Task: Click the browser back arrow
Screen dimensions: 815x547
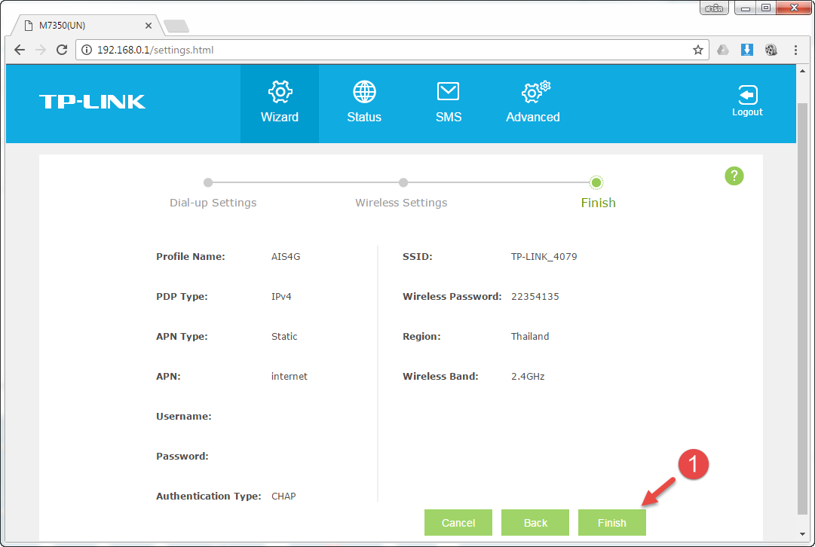Action: (20, 50)
